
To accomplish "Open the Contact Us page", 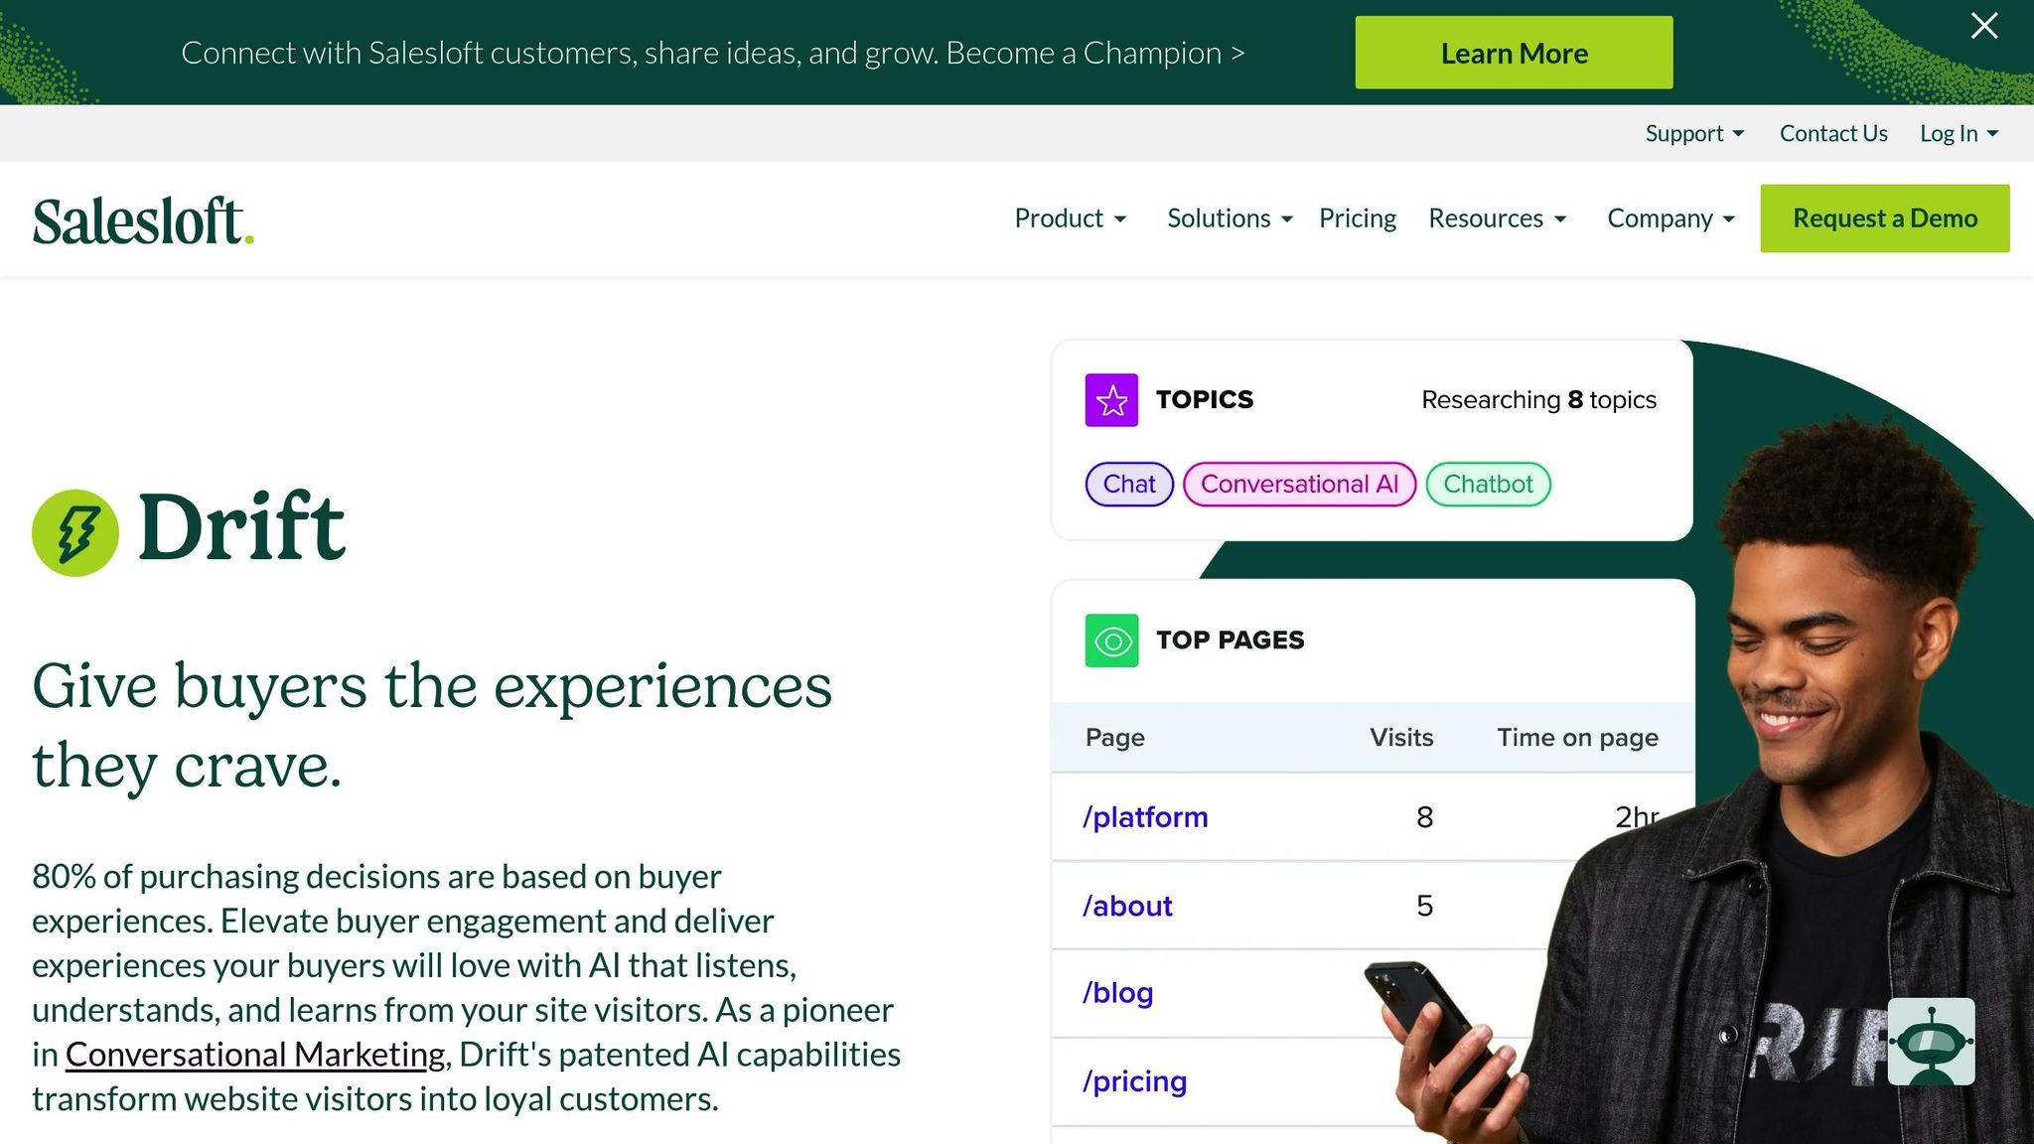I will point(1832,133).
